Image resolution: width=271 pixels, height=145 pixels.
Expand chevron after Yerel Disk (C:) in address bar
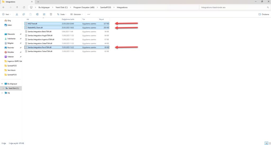point(70,7)
